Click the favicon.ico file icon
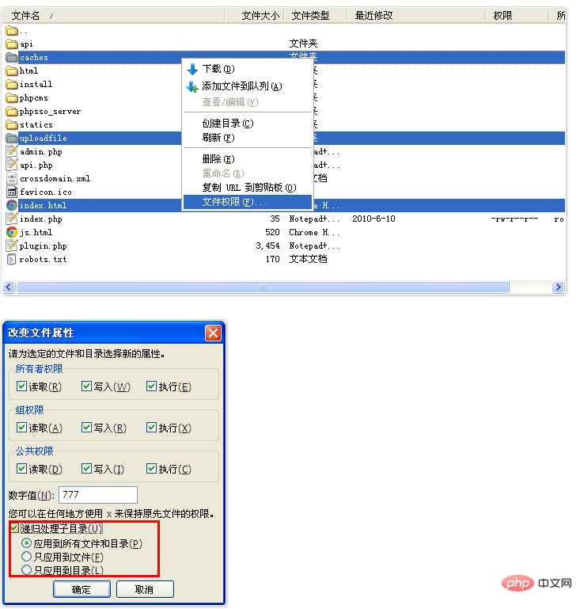This screenshot has height=609, width=580. (x=12, y=192)
